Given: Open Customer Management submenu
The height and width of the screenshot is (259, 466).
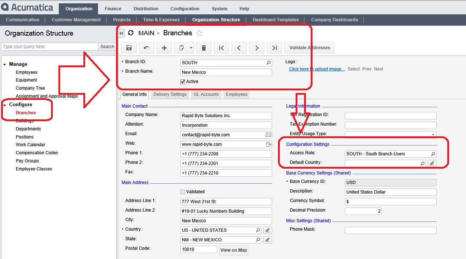Looking at the screenshot, I should (76, 20).
